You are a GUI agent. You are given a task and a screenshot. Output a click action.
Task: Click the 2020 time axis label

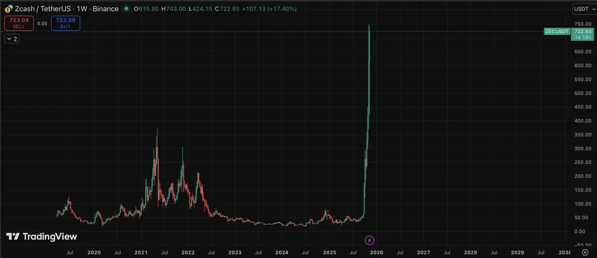[x=94, y=253]
